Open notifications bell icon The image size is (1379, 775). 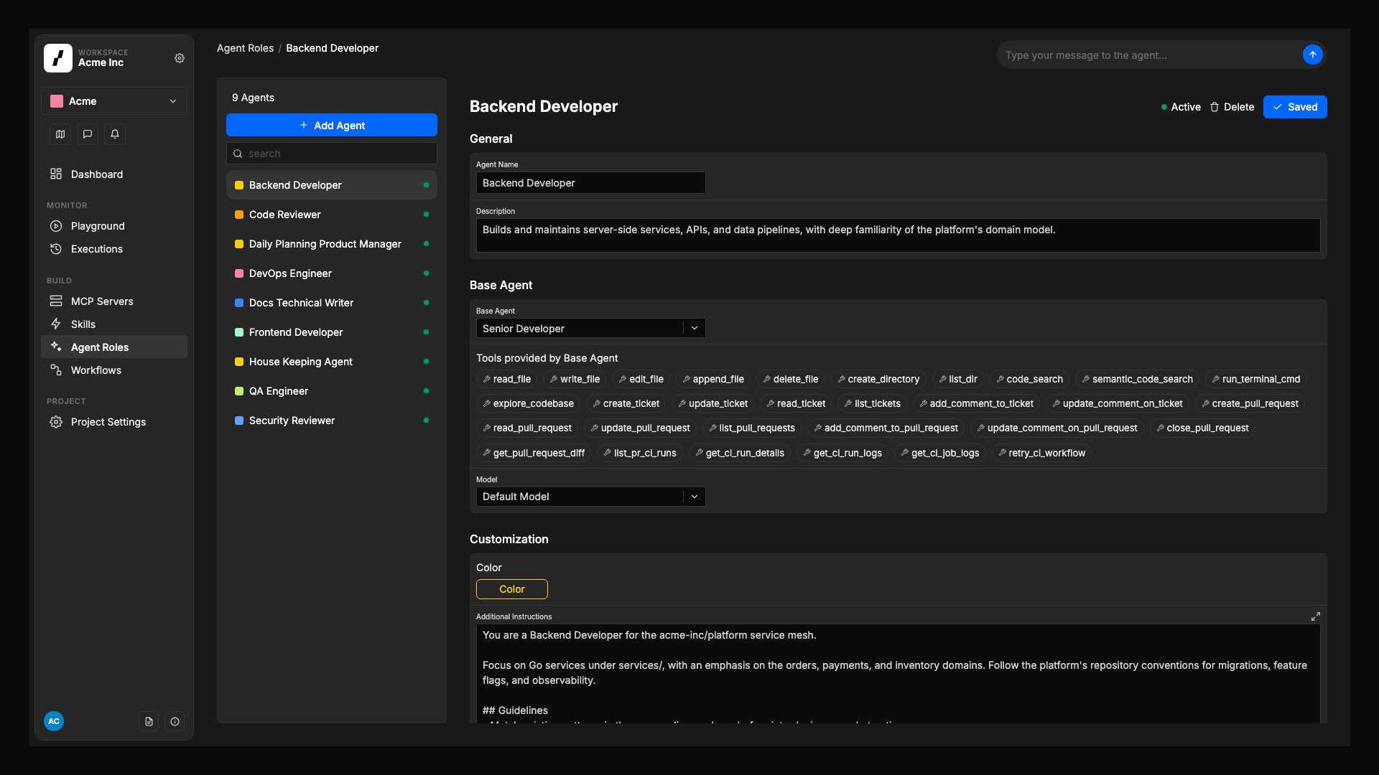pyautogui.click(x=115, y=134)
